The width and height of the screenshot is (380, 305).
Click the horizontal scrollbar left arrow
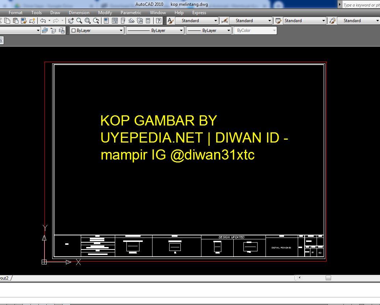click(300, 278)
